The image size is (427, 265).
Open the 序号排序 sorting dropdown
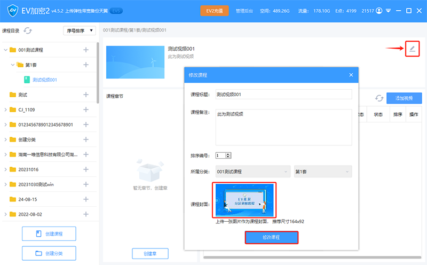tap(78, 30)
